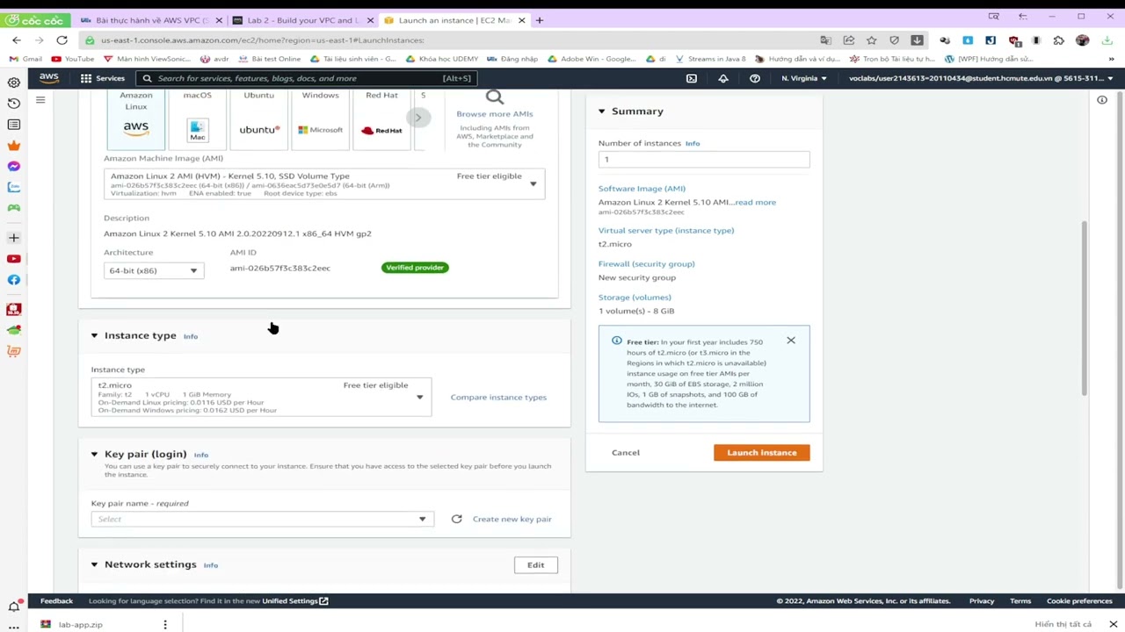Image resolution: width=1125 pixels, height=632 pixels.
Task: Open Cookie preferences in the footer
Action: click(1079, 601)
